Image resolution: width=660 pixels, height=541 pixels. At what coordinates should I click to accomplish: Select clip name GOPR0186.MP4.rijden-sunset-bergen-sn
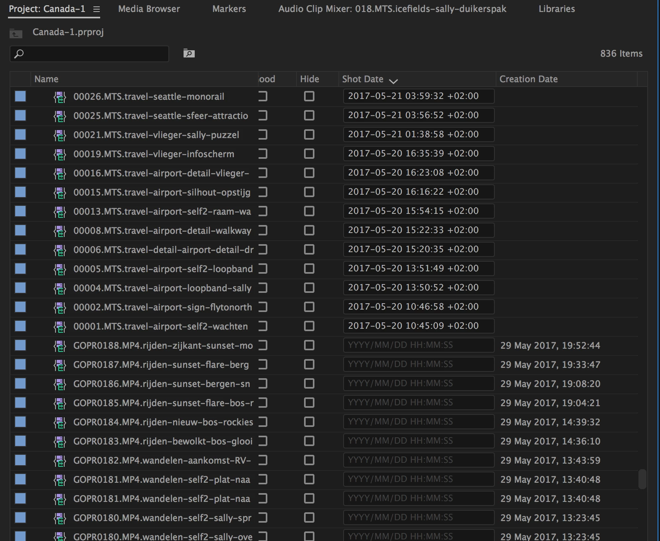coord(162,384)
